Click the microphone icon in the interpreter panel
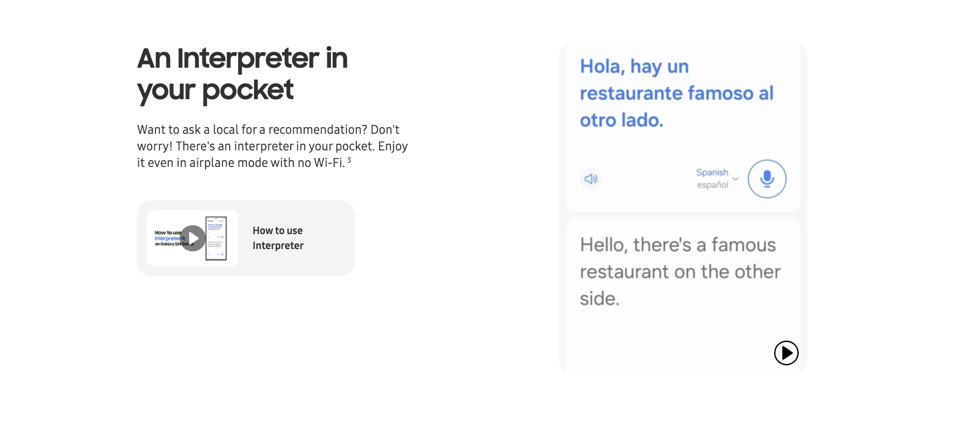The image size is (978, 432). (767, 179)
